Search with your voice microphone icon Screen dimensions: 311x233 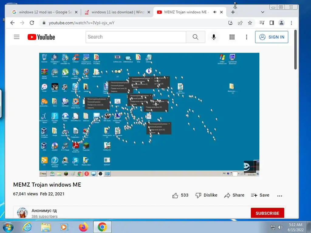pos(214,37)
